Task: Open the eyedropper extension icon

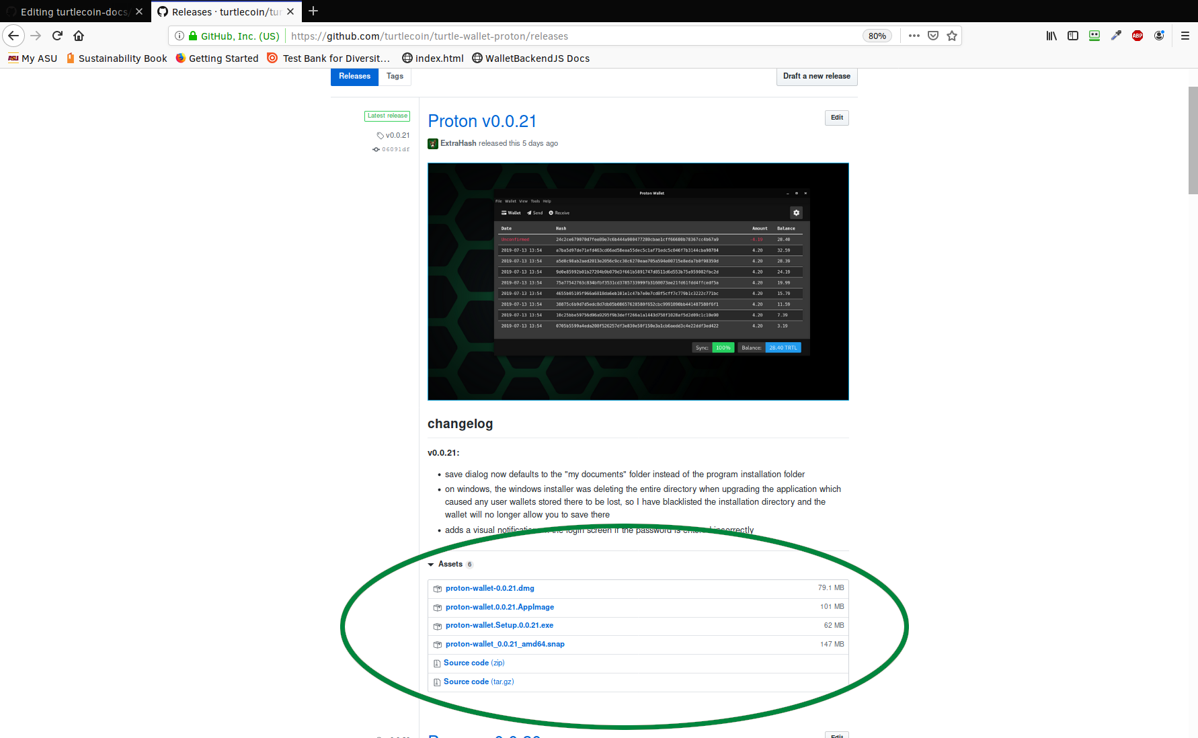Action: pyautogui.click(x=1116, y=36)
